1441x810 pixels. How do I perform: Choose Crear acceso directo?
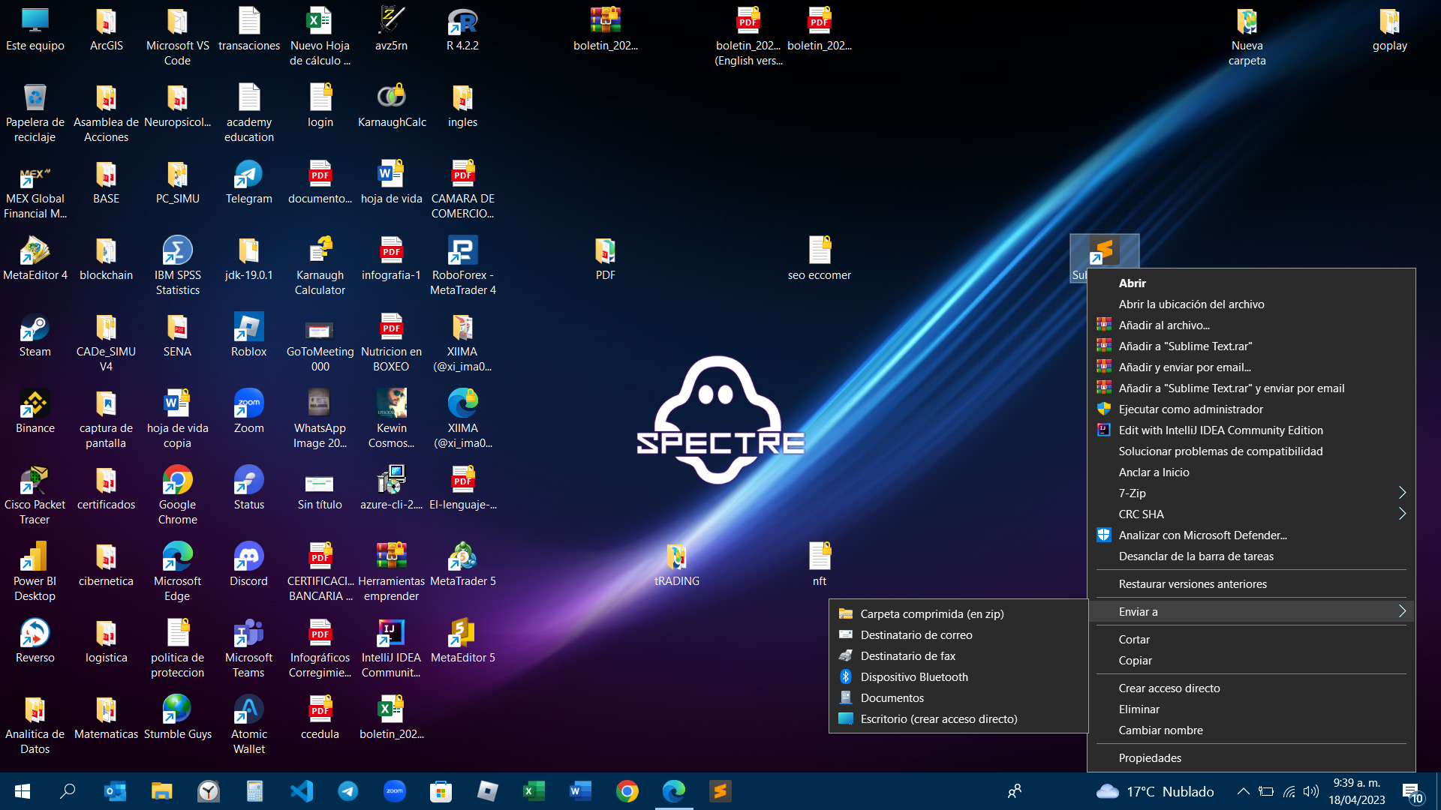(1251, 688)
